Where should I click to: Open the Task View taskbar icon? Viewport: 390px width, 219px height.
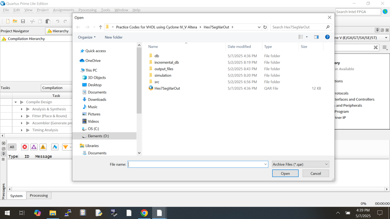(x=22, y=213)
